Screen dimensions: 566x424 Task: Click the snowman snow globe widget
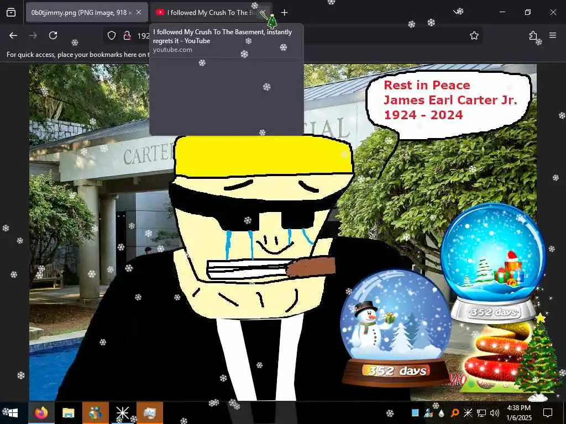pyautogui.click(x=396, y=327)
